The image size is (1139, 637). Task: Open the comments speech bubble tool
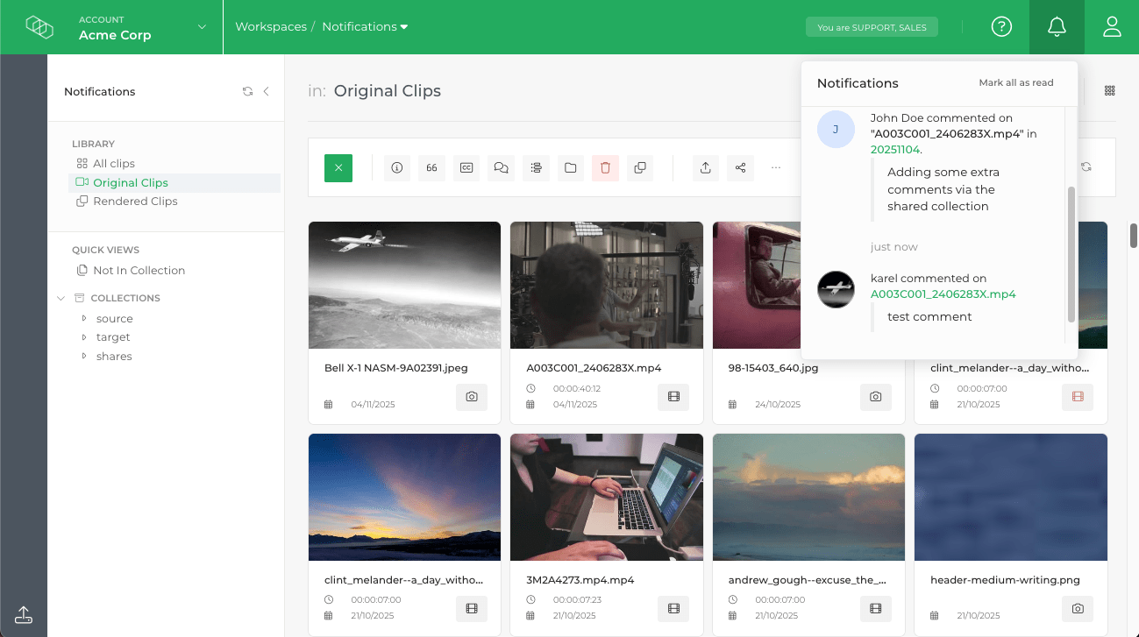[502, 167]
